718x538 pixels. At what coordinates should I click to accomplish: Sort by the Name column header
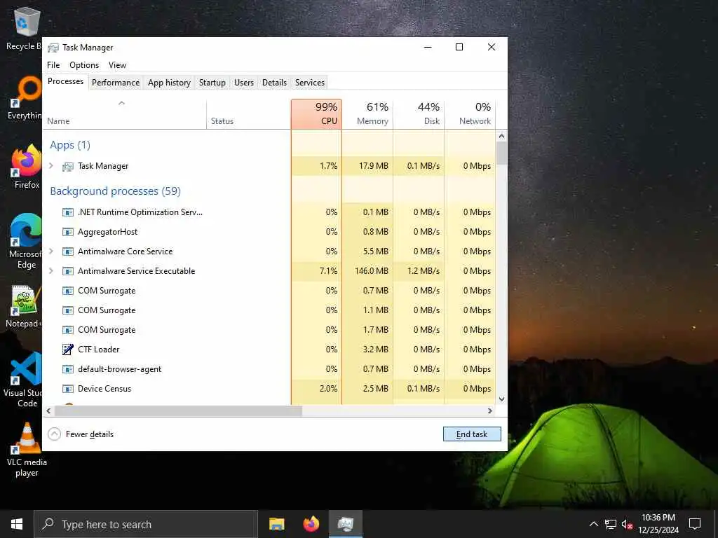[125, 114]
